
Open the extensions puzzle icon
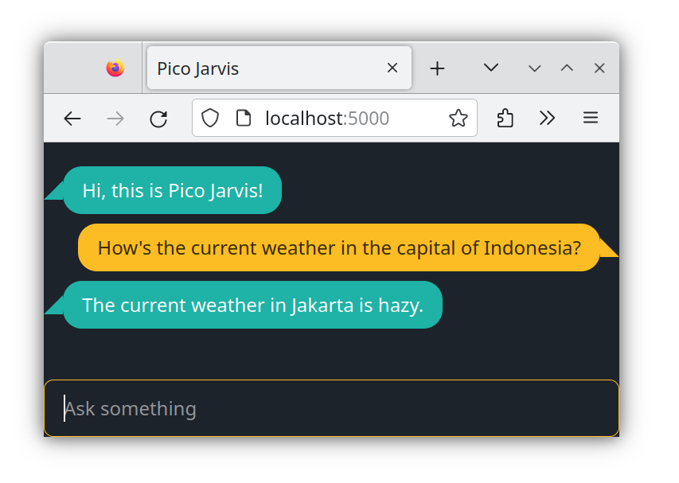(x=505, y=118)
